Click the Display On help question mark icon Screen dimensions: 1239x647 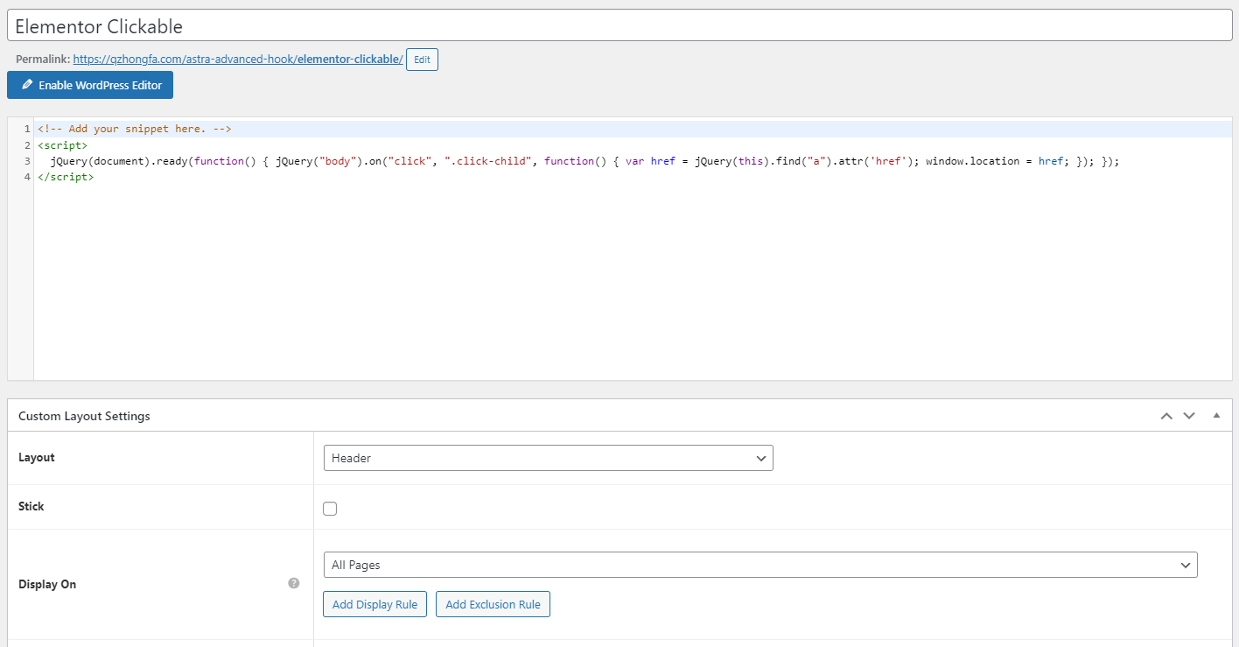[294, 583]
